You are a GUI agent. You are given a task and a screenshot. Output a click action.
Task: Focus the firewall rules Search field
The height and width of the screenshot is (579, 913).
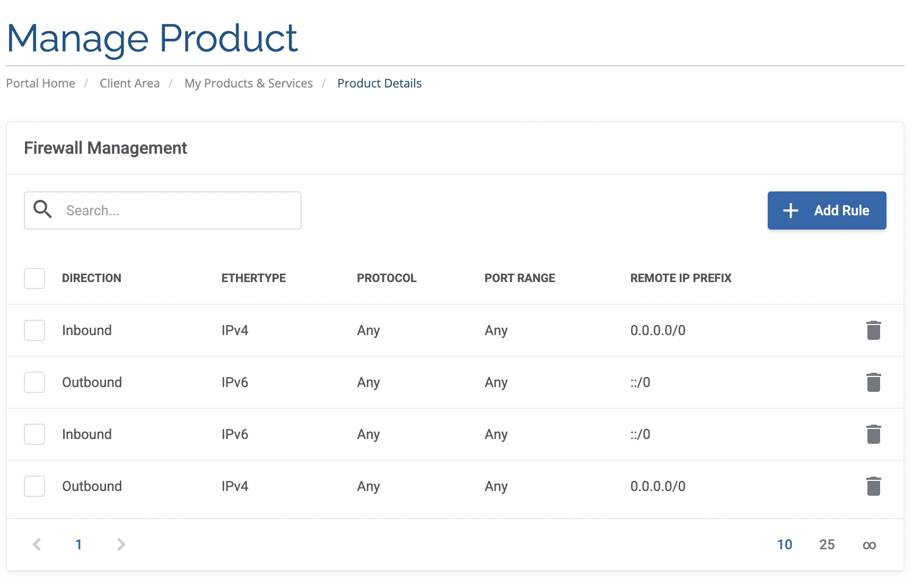[x=180, y=210]
